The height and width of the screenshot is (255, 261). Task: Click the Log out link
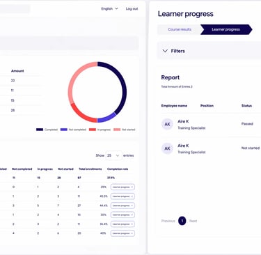(132, 8)
